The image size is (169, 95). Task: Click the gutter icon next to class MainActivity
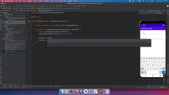coord(29,21)
